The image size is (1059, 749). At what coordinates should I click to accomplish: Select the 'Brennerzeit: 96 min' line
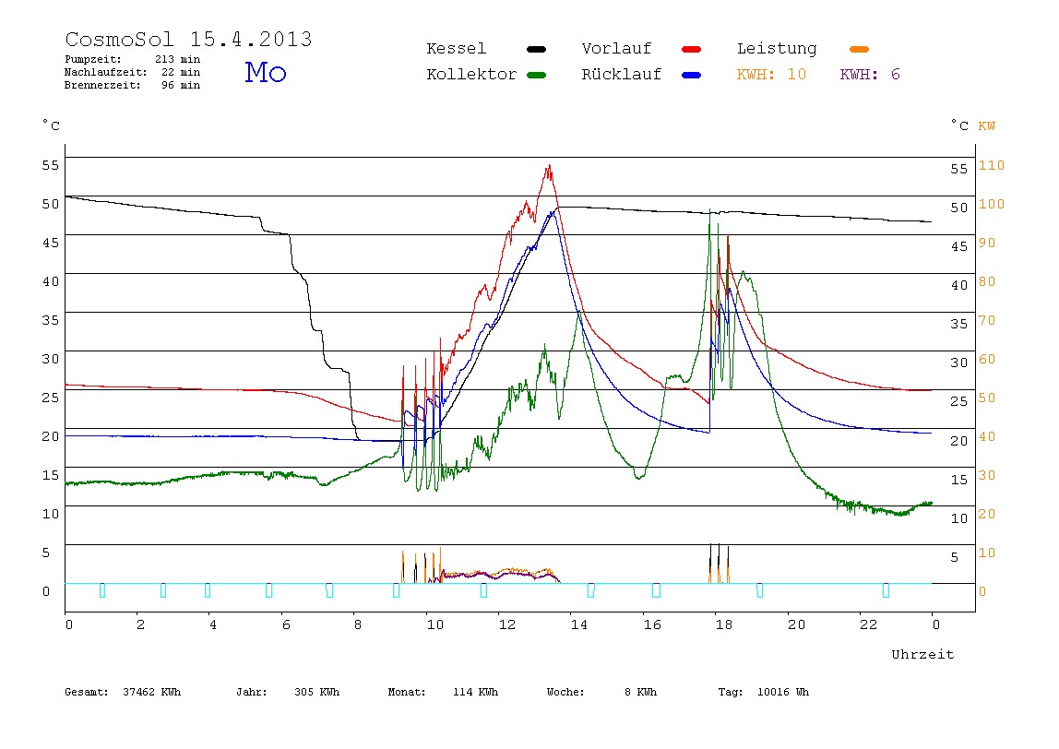tap(133, 85)
